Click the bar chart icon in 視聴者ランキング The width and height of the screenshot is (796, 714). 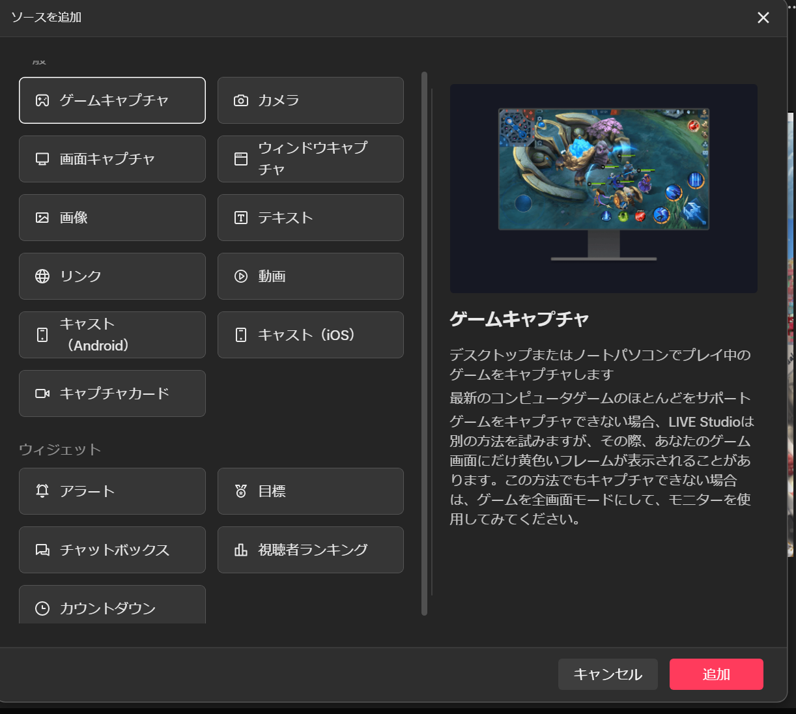[x=241, y=550]
